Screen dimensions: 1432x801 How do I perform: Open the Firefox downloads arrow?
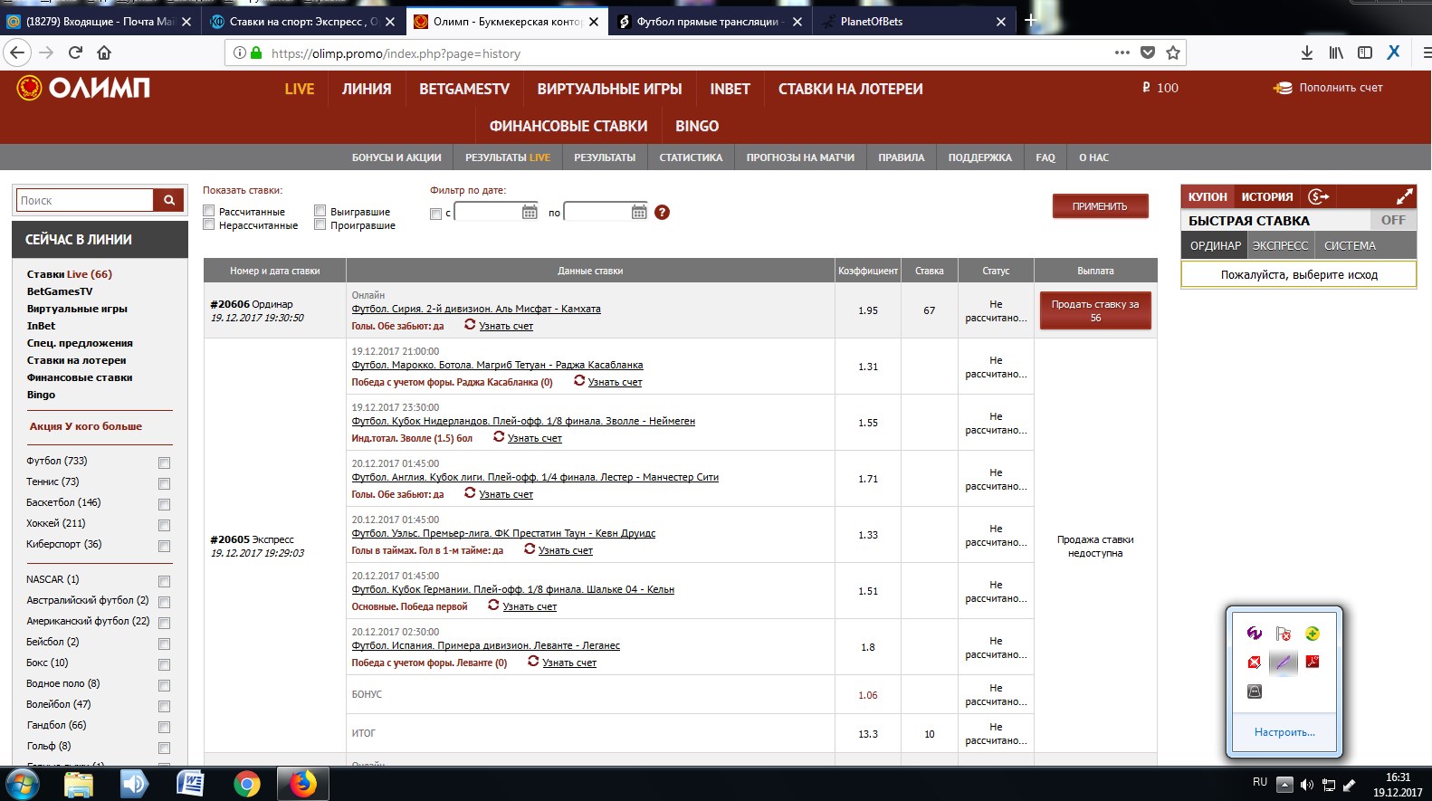click(x=1306, y=52)
